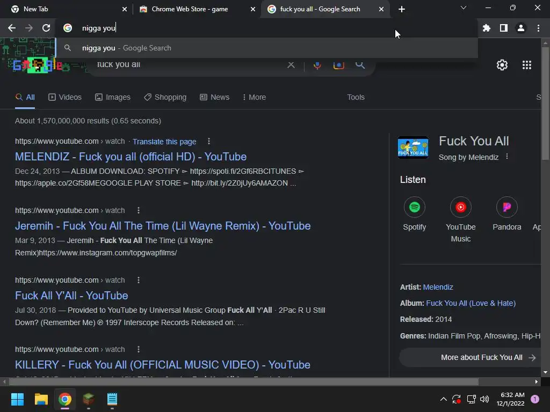This screenshot has width=550, height=412.
Task: Open the Google apps grid
Action: coord(526,65)
